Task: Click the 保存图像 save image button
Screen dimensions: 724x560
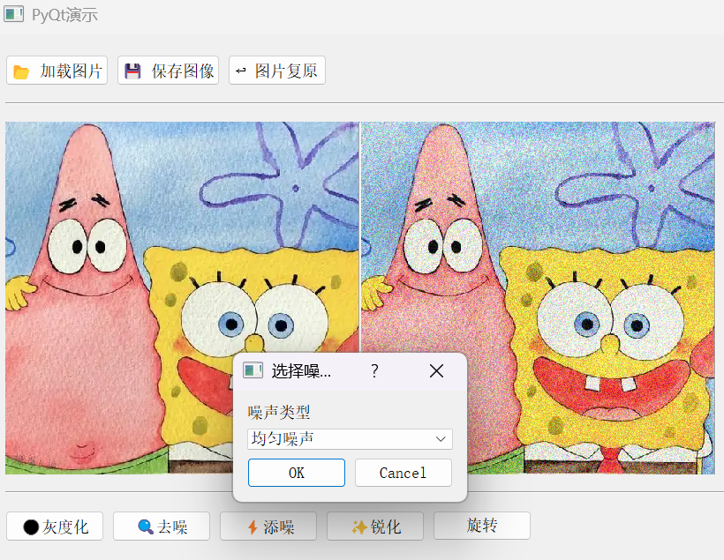Action: point(168,71)
